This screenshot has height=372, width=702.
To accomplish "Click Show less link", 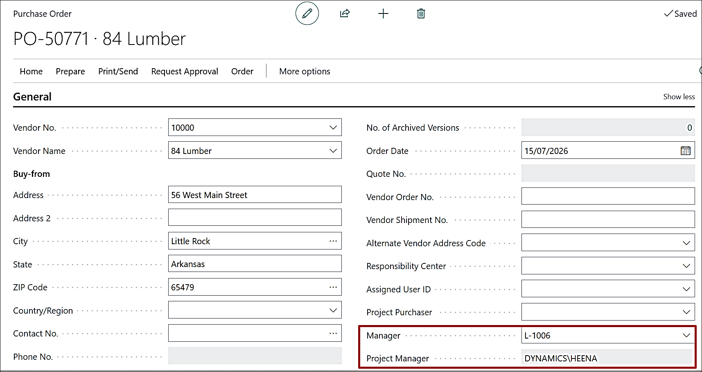I will tap(679, 97).
